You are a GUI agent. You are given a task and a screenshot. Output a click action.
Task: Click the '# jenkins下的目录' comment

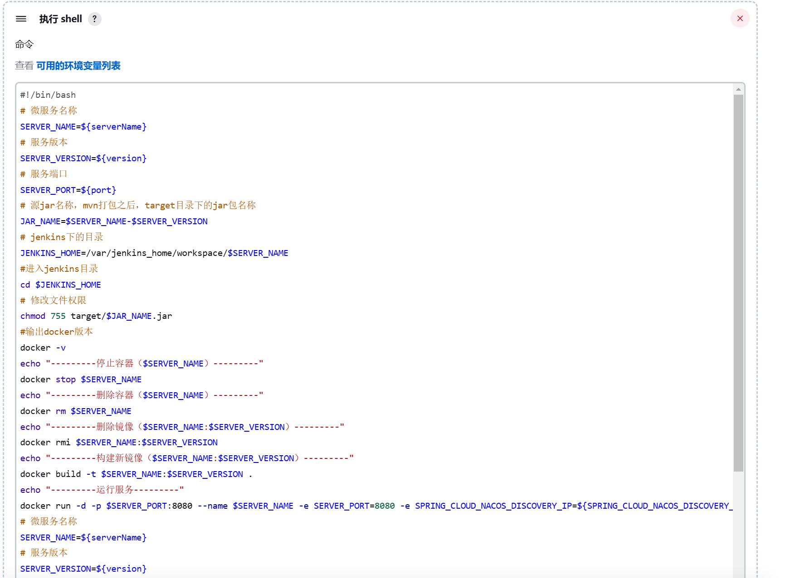click(62, 237)
